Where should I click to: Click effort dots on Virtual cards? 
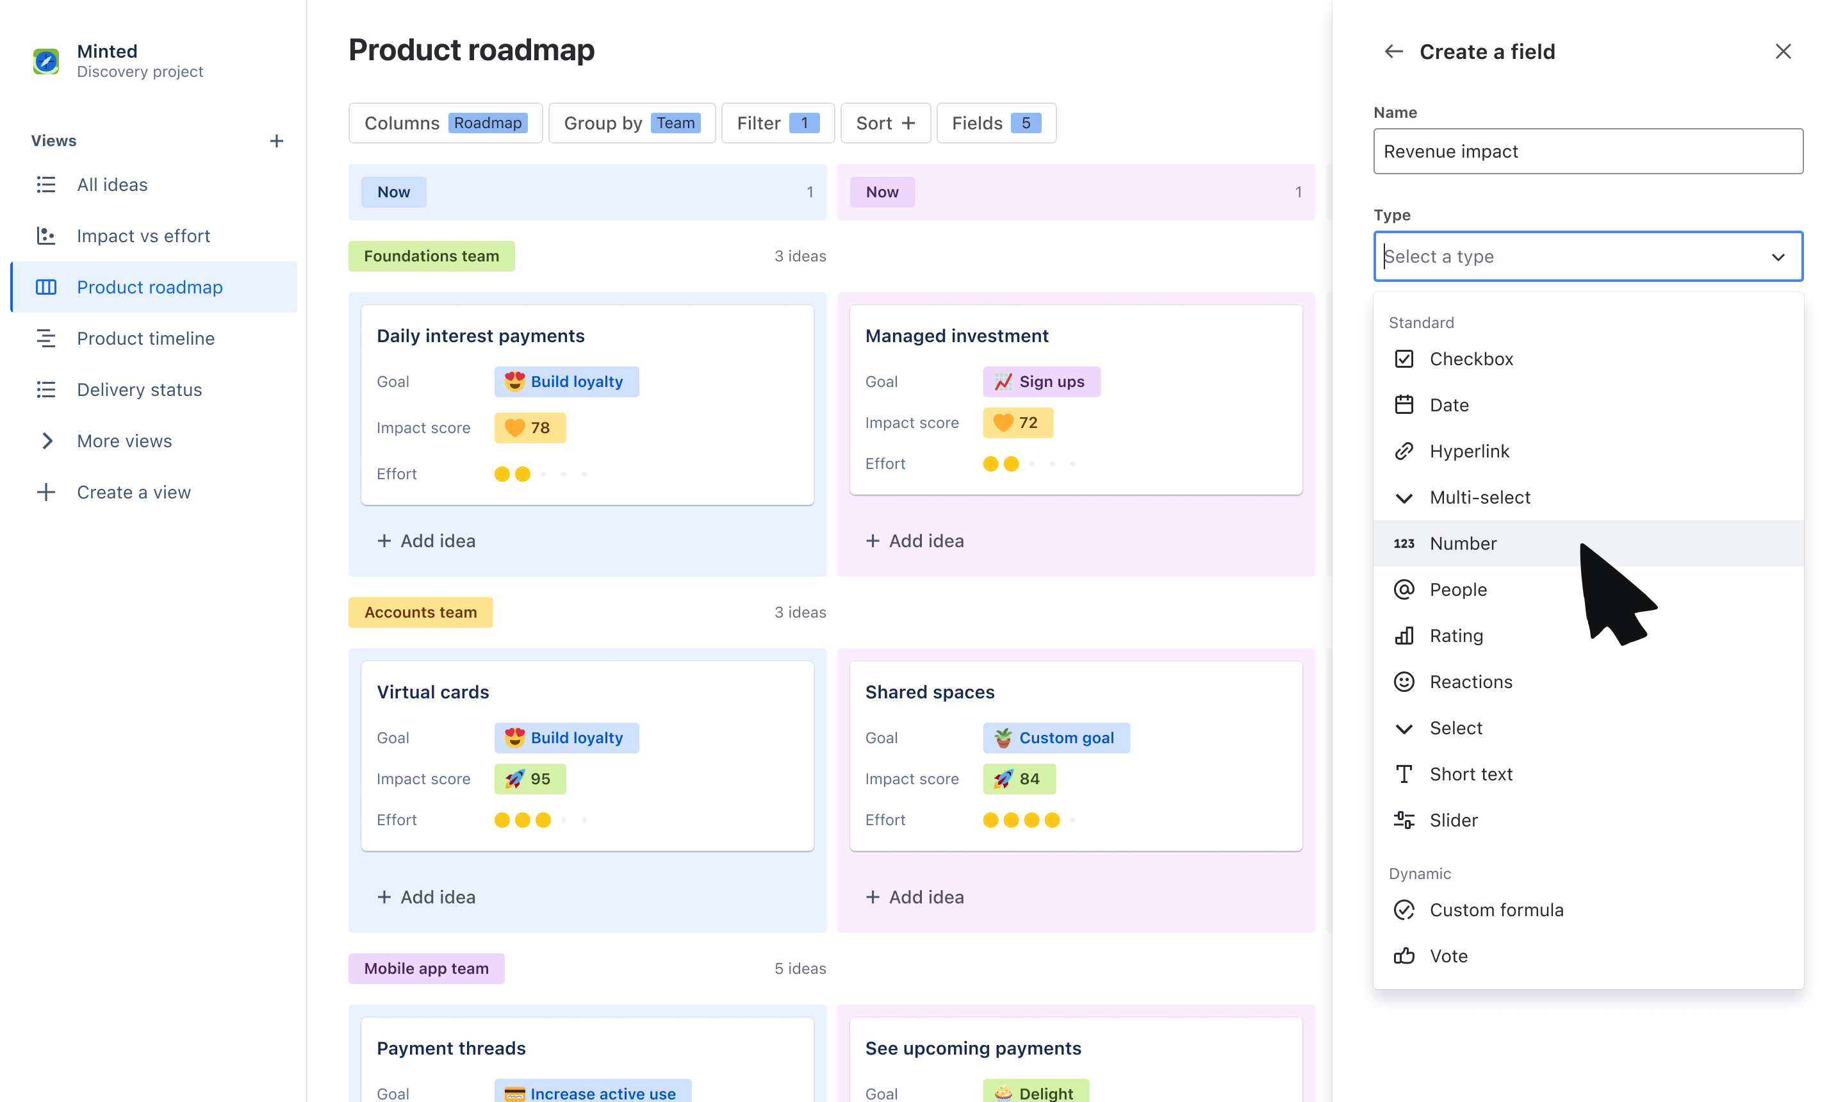523,820
